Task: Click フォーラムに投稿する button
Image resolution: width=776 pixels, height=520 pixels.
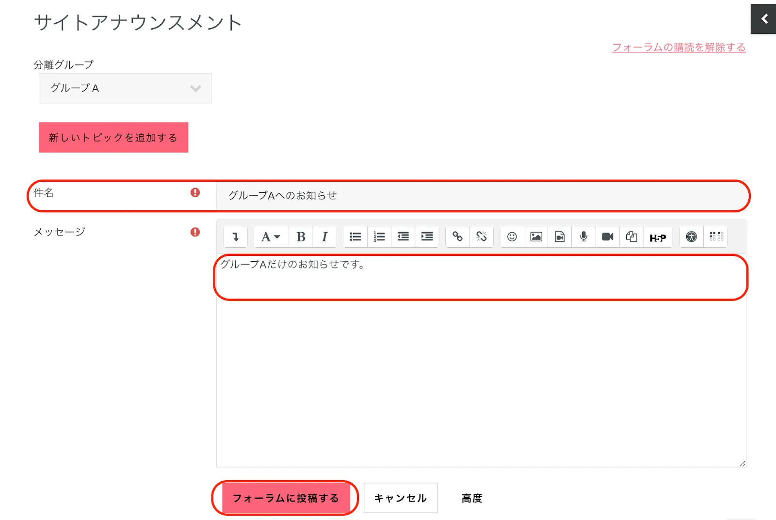Action: [286, 498]
